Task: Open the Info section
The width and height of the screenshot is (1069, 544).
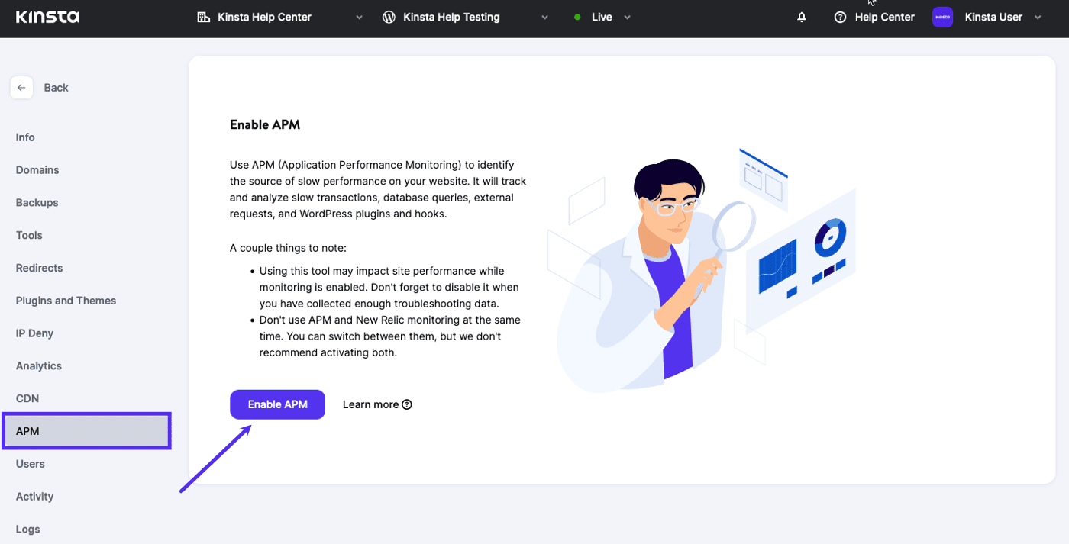Action: [25, 137]
